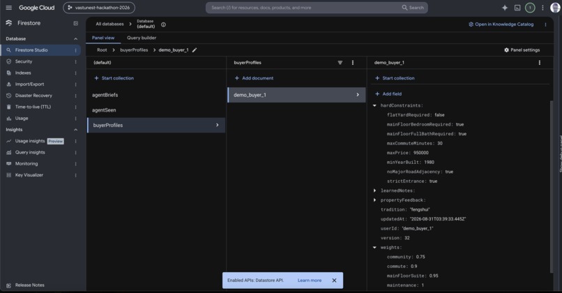Click the tradition field value fengshui
The image size is (562, 293).
(420, 209)
